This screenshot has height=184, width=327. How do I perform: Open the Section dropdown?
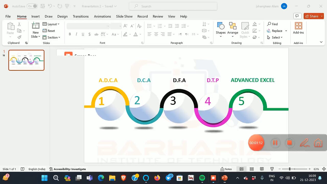(x=51, y=37)
